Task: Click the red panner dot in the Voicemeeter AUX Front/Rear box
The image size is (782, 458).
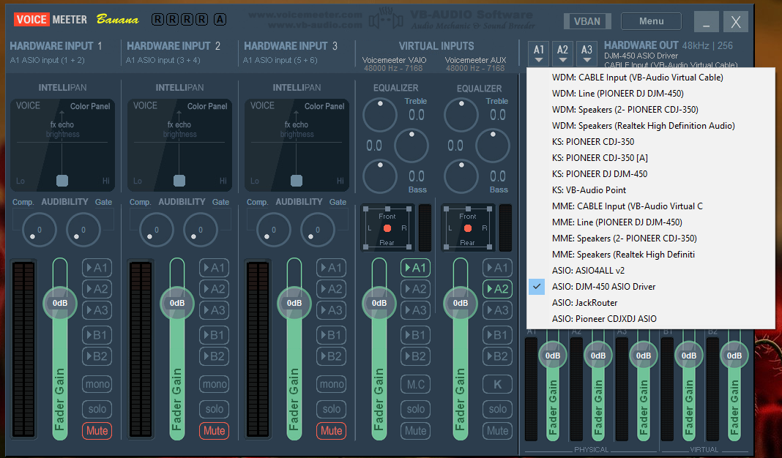Action: (468, 228)
